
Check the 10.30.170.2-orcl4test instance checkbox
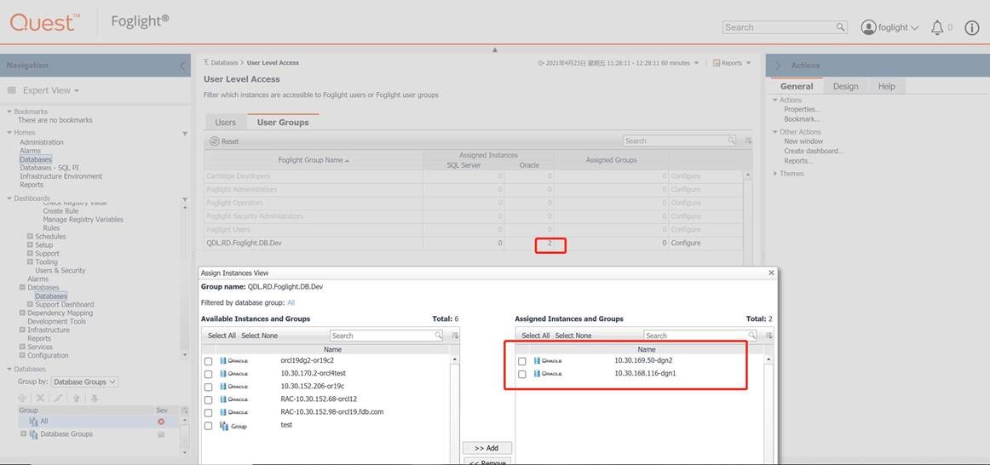(209, 374)
